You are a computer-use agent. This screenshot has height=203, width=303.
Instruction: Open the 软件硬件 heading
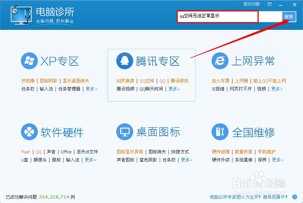[x=62, y=132]
